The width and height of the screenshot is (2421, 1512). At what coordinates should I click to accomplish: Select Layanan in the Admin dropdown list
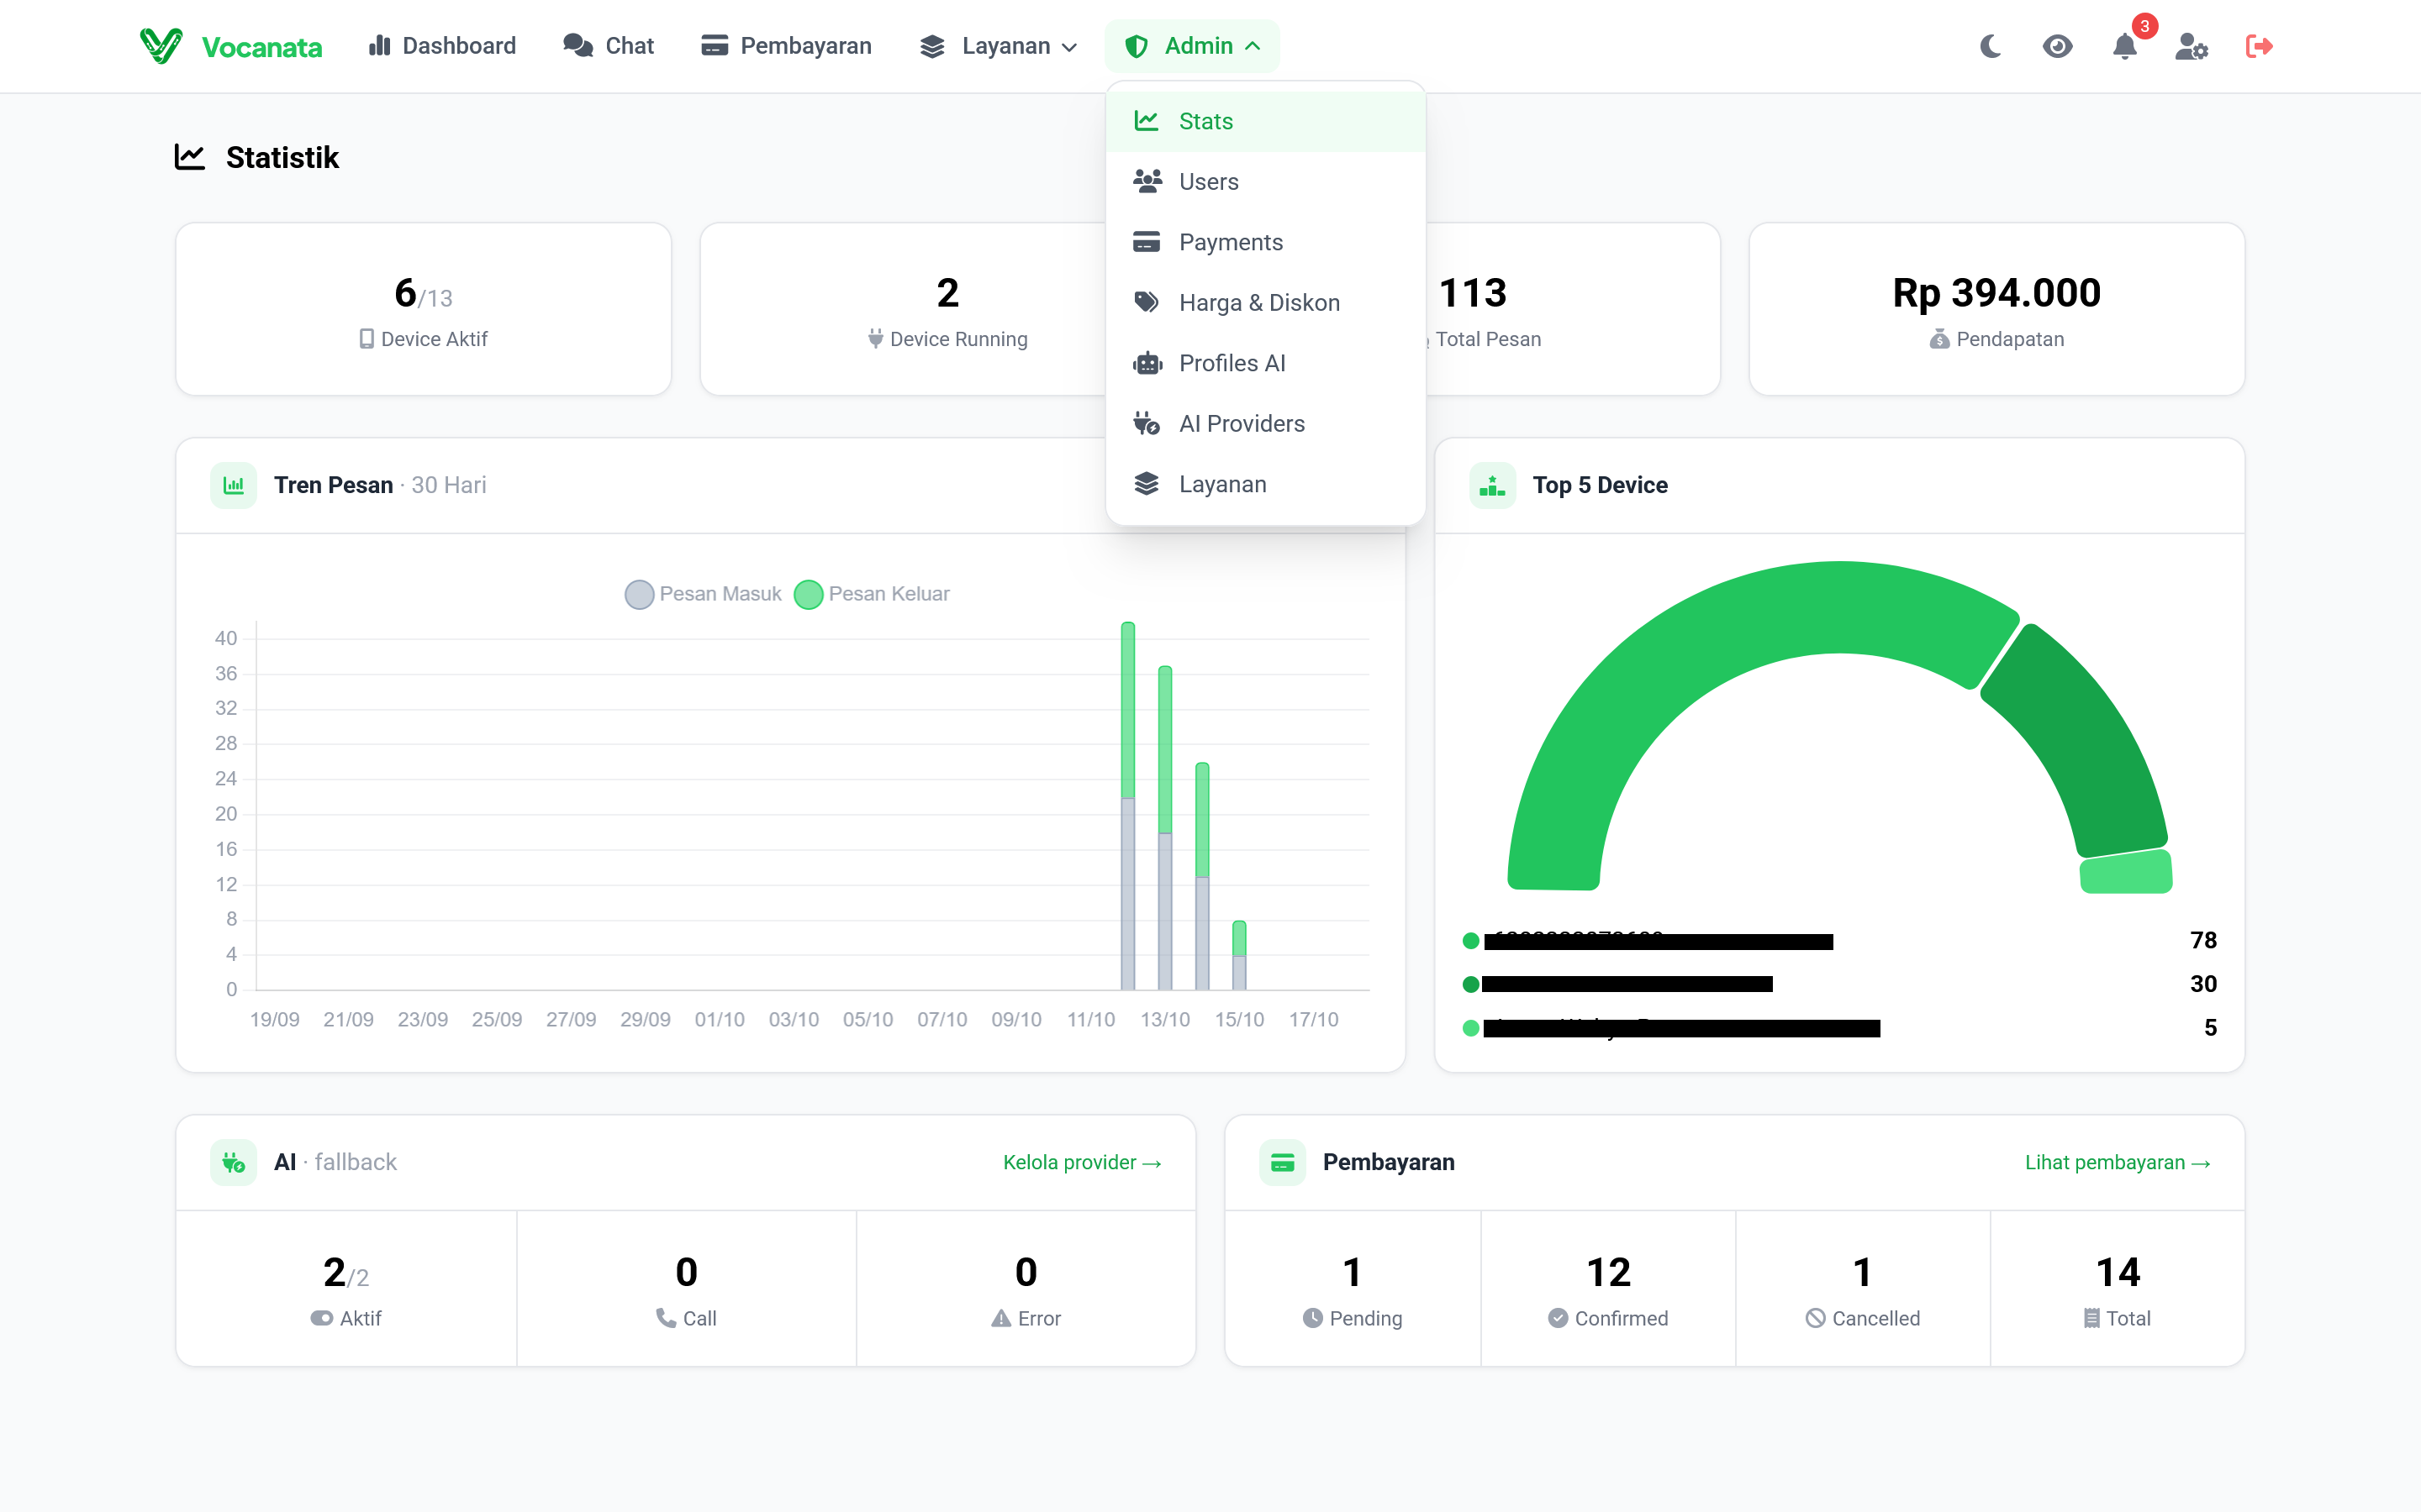pyautogui.click(x=1265, y=484)
